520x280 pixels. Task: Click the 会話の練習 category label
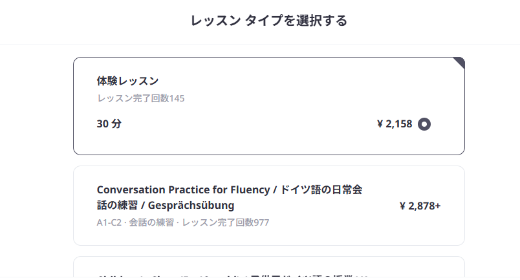151,222
